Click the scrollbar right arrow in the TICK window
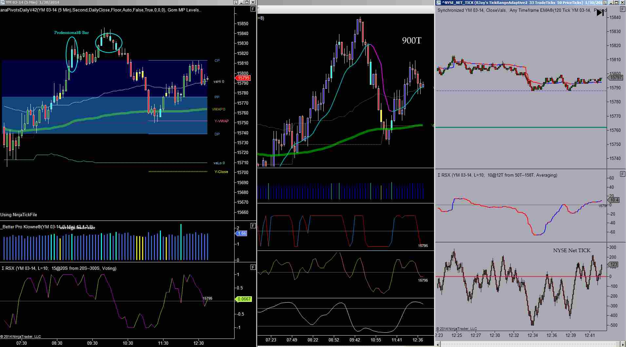The image size is (626, 347). point(623,344)
